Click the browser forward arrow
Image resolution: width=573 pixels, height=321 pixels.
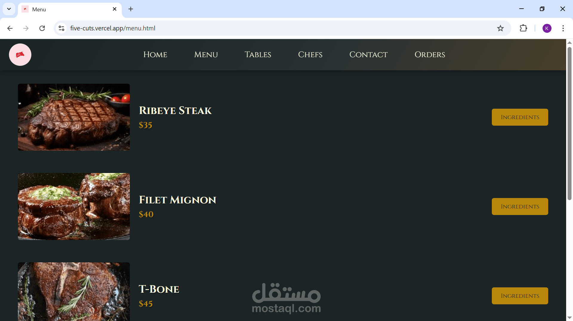coord(26,28)
